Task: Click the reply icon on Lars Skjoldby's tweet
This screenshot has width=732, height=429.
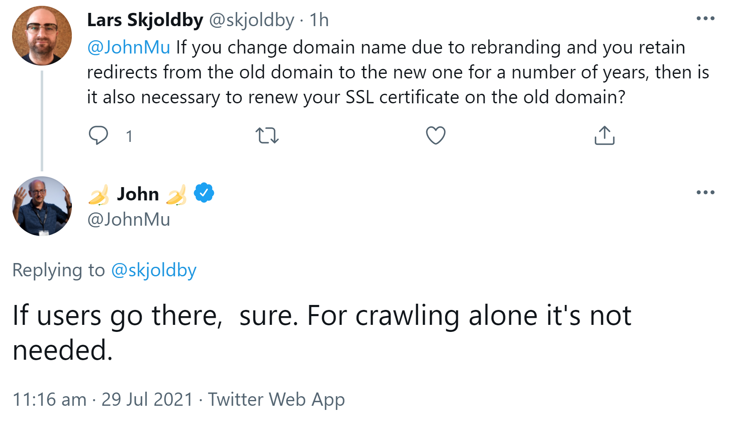Action: 99,135
